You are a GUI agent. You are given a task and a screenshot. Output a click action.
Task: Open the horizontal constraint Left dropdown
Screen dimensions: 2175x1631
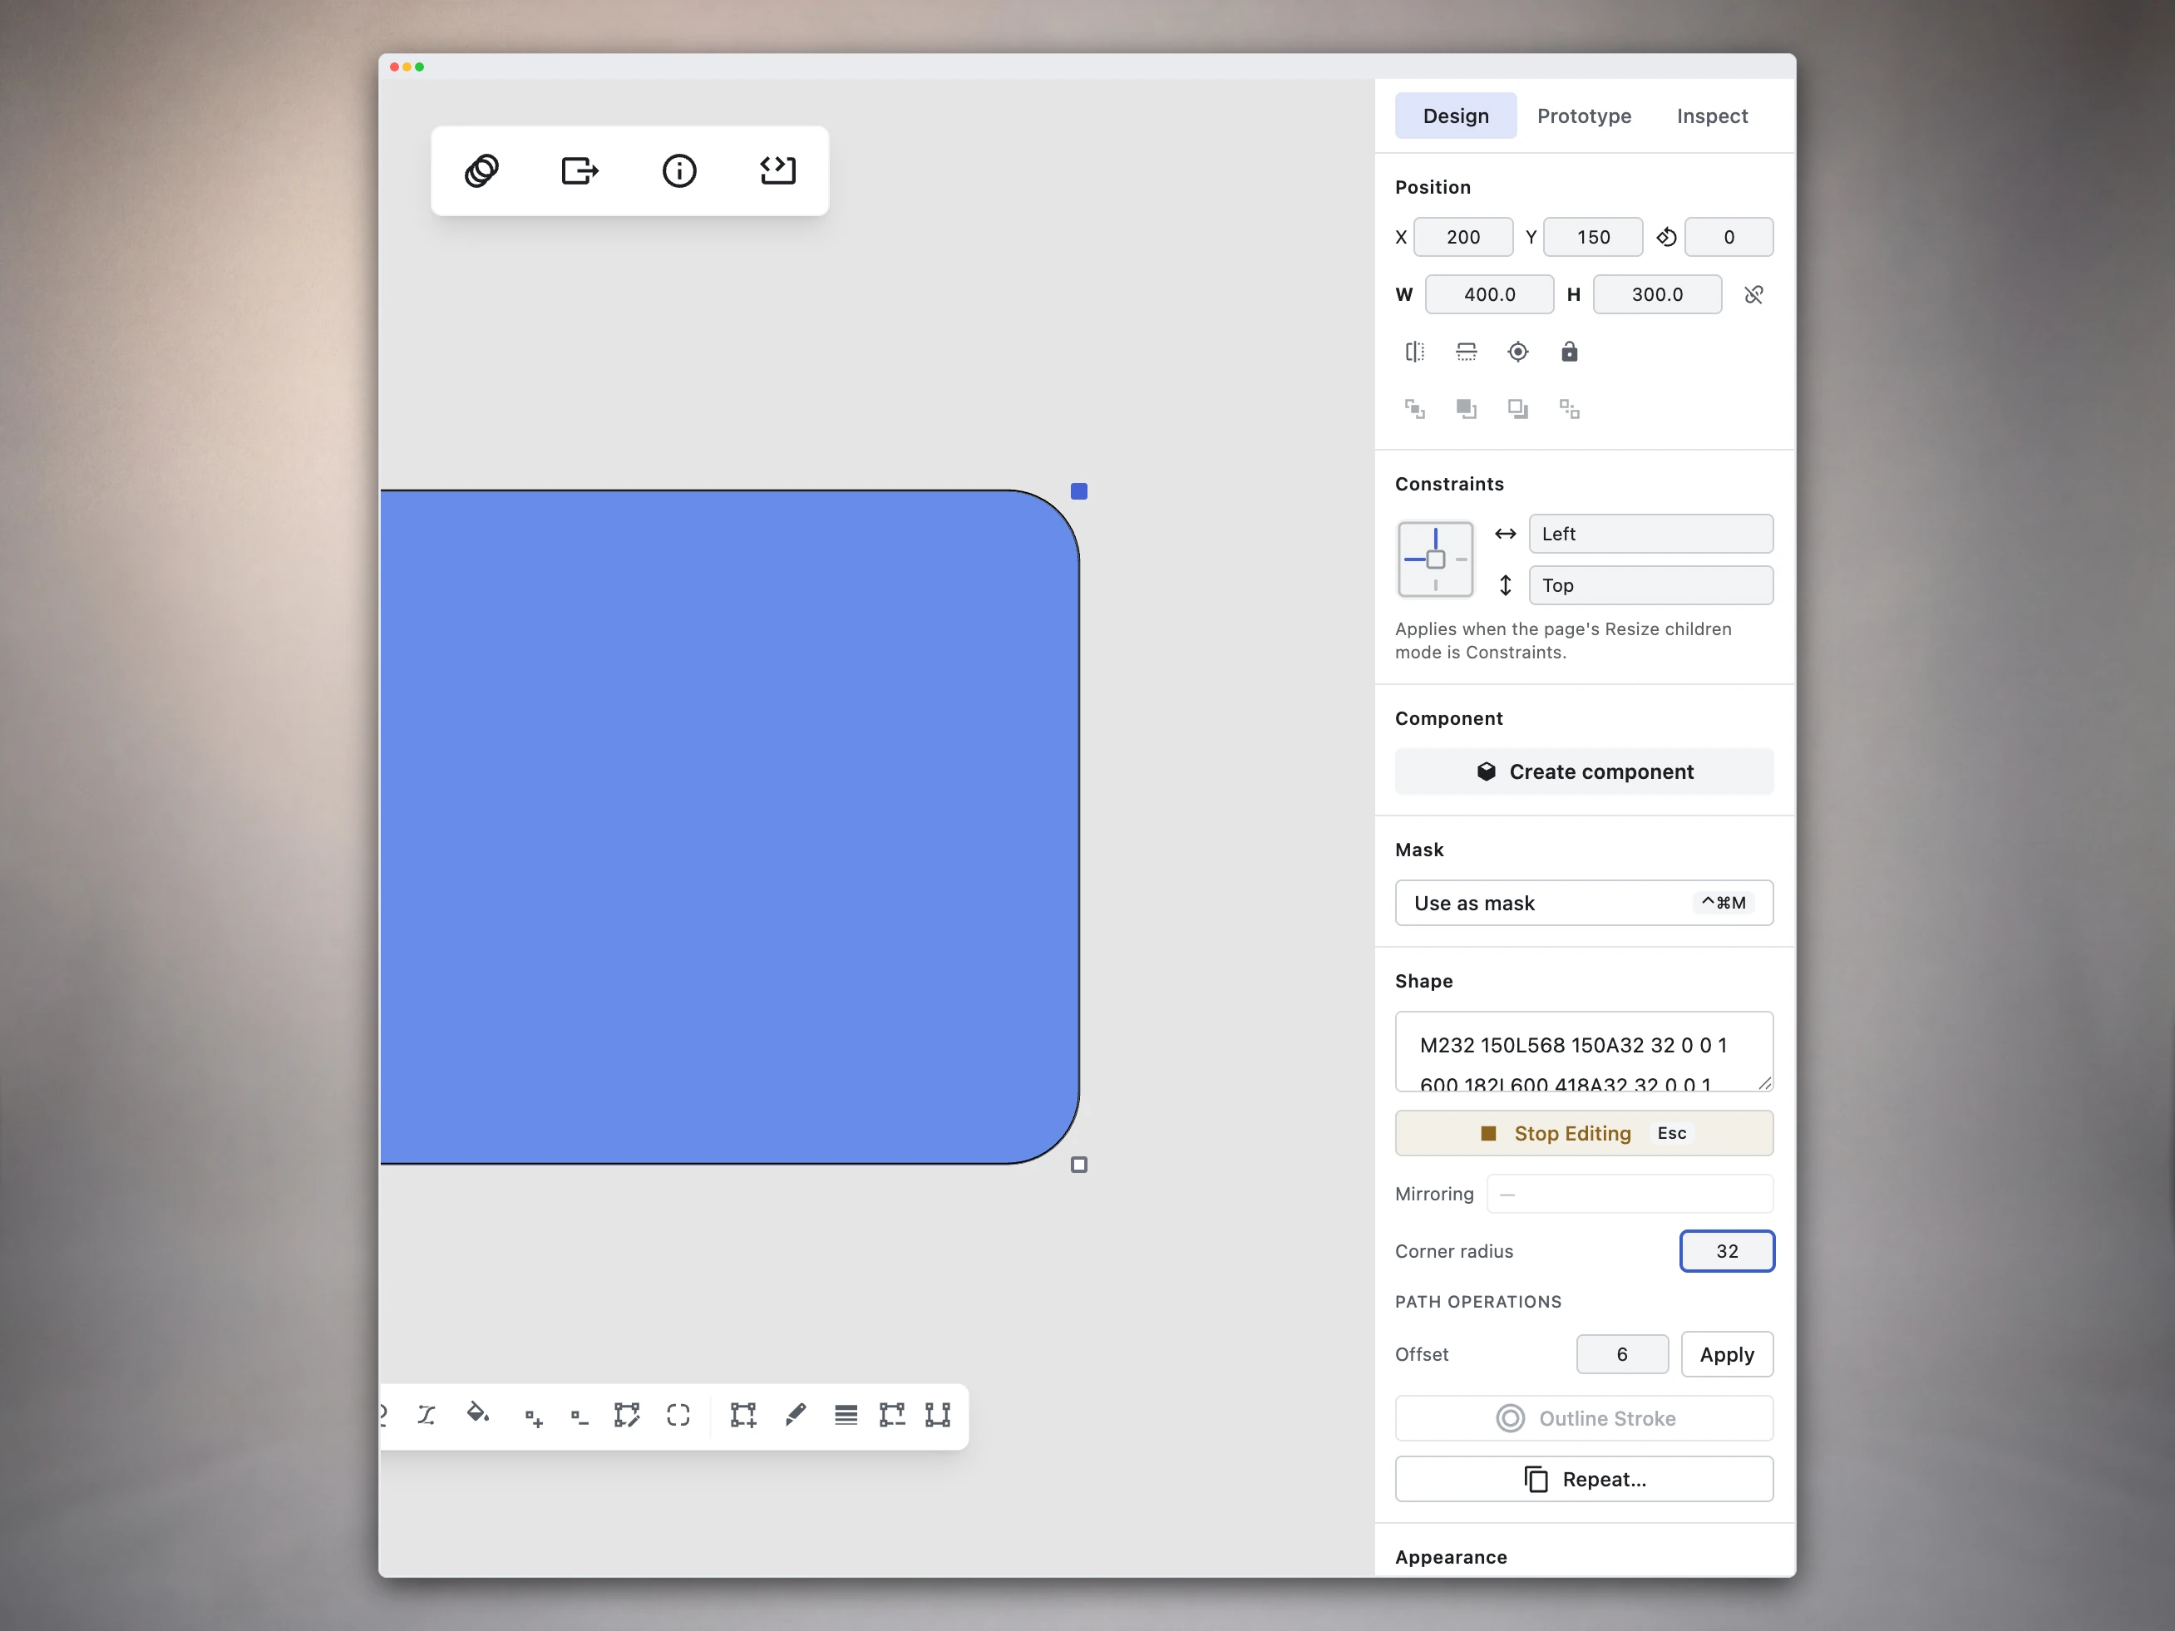pos(1651,534)
